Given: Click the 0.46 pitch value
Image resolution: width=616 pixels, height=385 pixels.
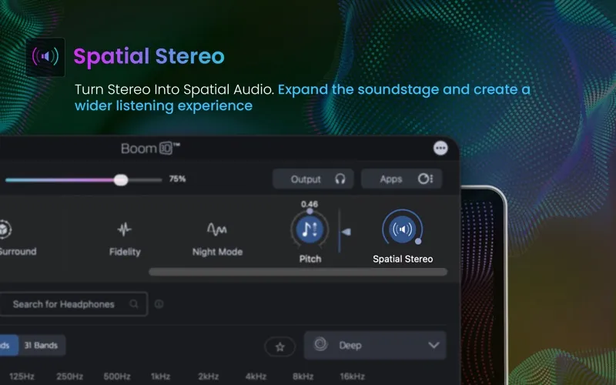Looking at the screenshot, I should coord(310,204).
